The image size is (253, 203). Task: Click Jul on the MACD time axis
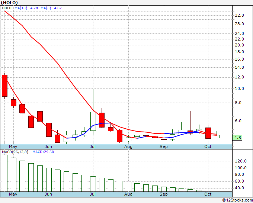[93, 194]
